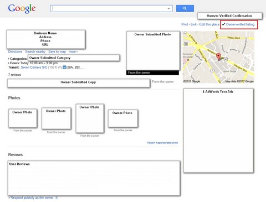Click the hospital H icon on map
The width and height of the screenshot is (266, 202).
tap(188, 60)
